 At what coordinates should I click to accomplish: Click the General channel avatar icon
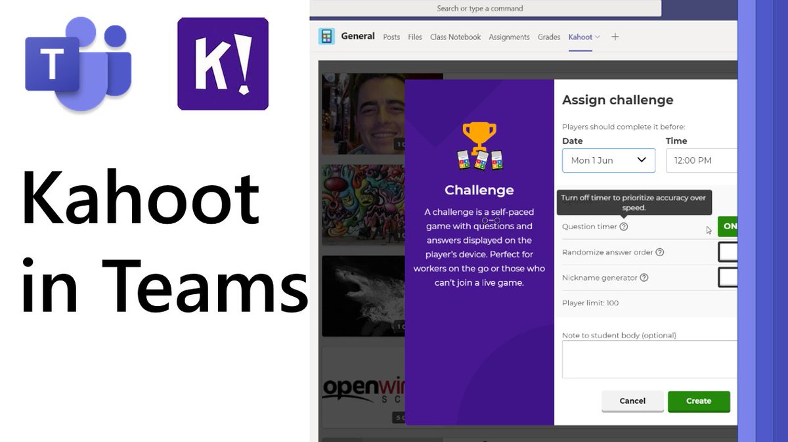coord(326,36)
